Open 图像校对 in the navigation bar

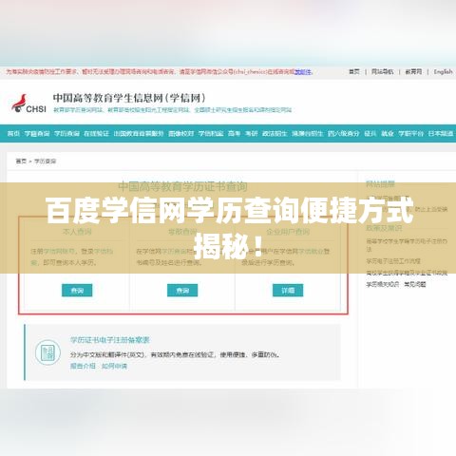pos(180,133)
